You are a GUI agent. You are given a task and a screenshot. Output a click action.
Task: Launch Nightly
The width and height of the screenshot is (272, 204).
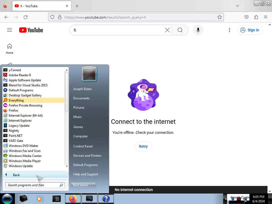(x=34, y=131)
